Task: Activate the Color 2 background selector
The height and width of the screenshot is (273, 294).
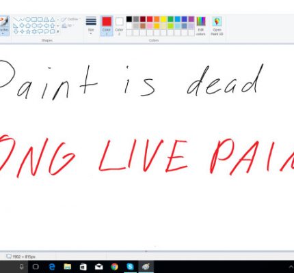Action: pyautogui.click(x=119, y=26)
